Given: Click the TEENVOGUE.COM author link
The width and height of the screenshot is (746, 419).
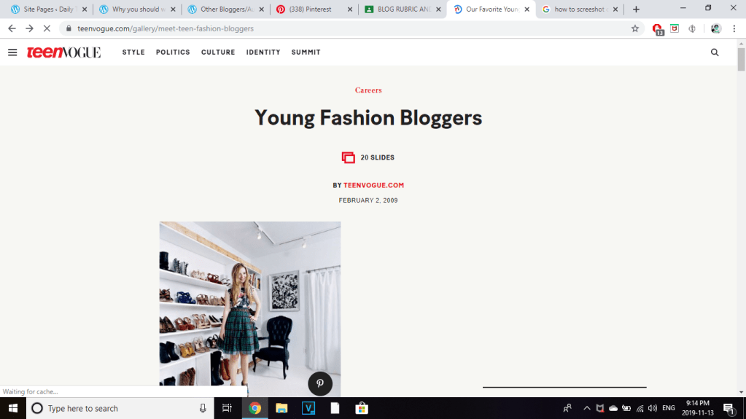Looking at the screenshot, I should [x=373, y=185].
